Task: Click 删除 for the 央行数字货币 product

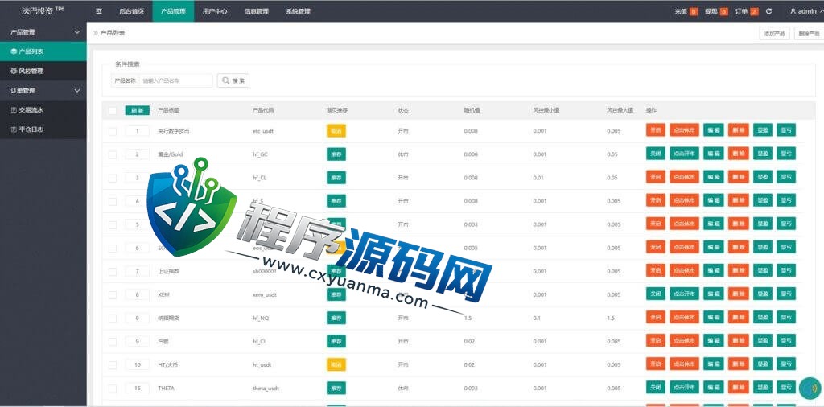Action: 739,130
